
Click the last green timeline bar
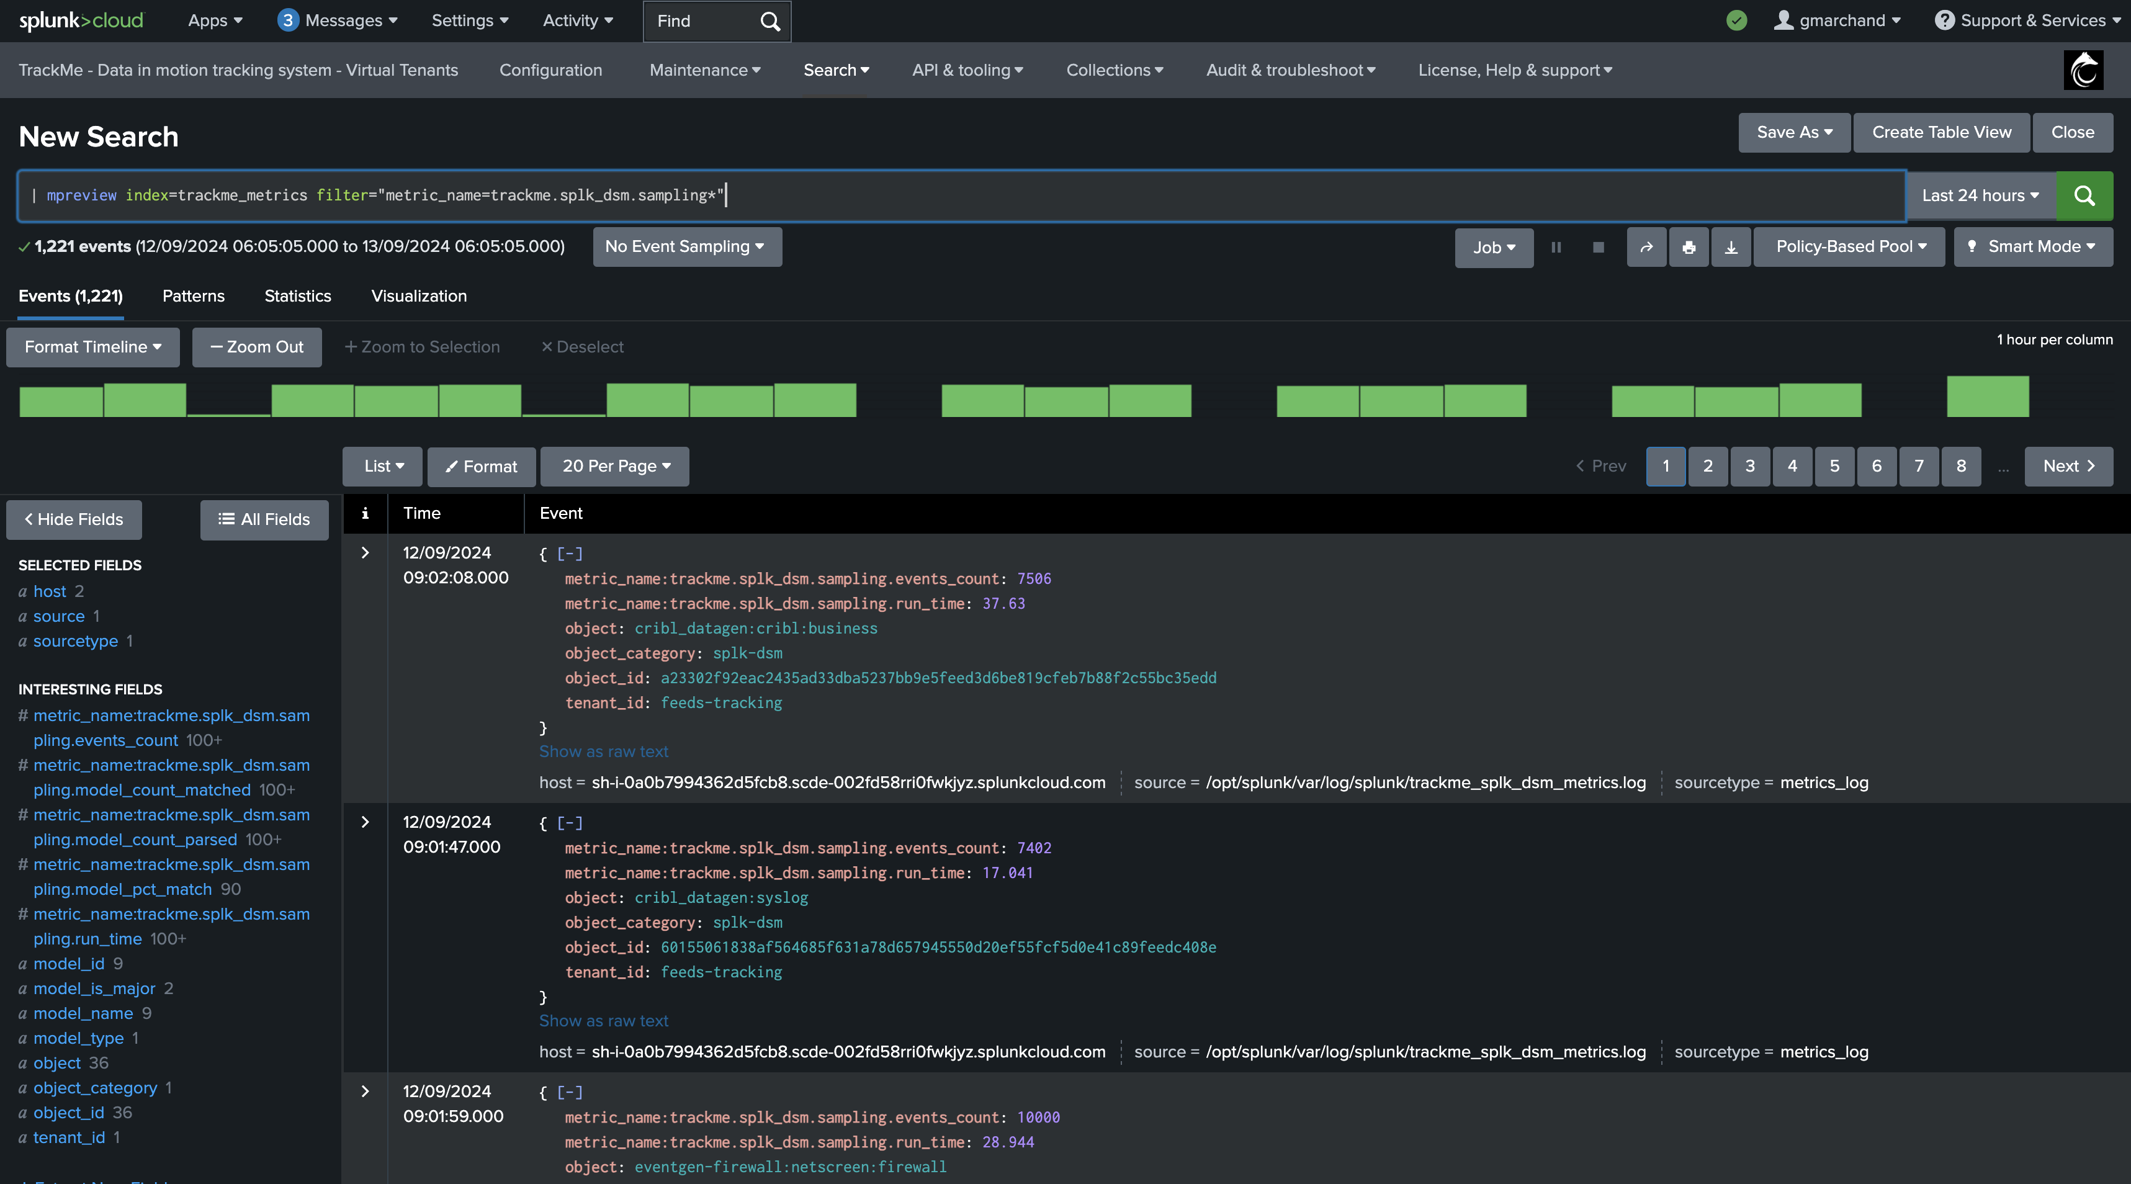point(1987,397)
